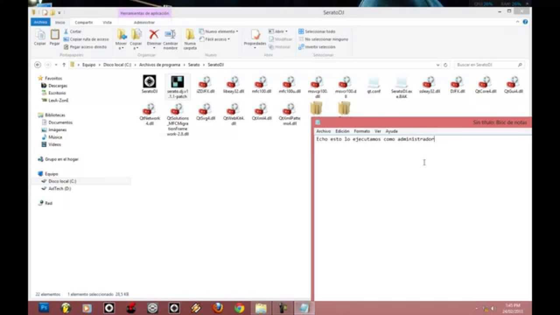Click No seleccionar ninguno

coord(323,39)
